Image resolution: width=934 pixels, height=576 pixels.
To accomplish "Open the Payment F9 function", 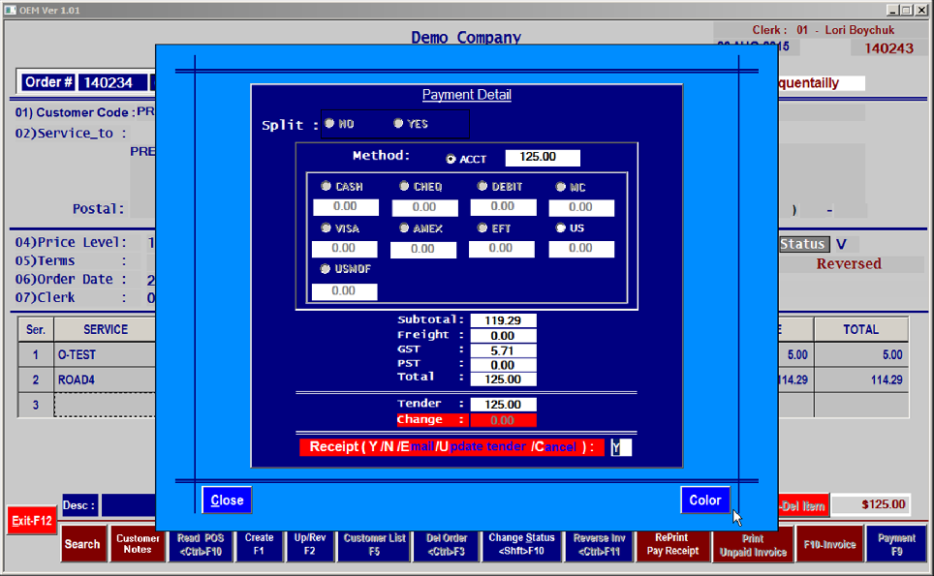I will pyautogui.click(x=894, y=545).
